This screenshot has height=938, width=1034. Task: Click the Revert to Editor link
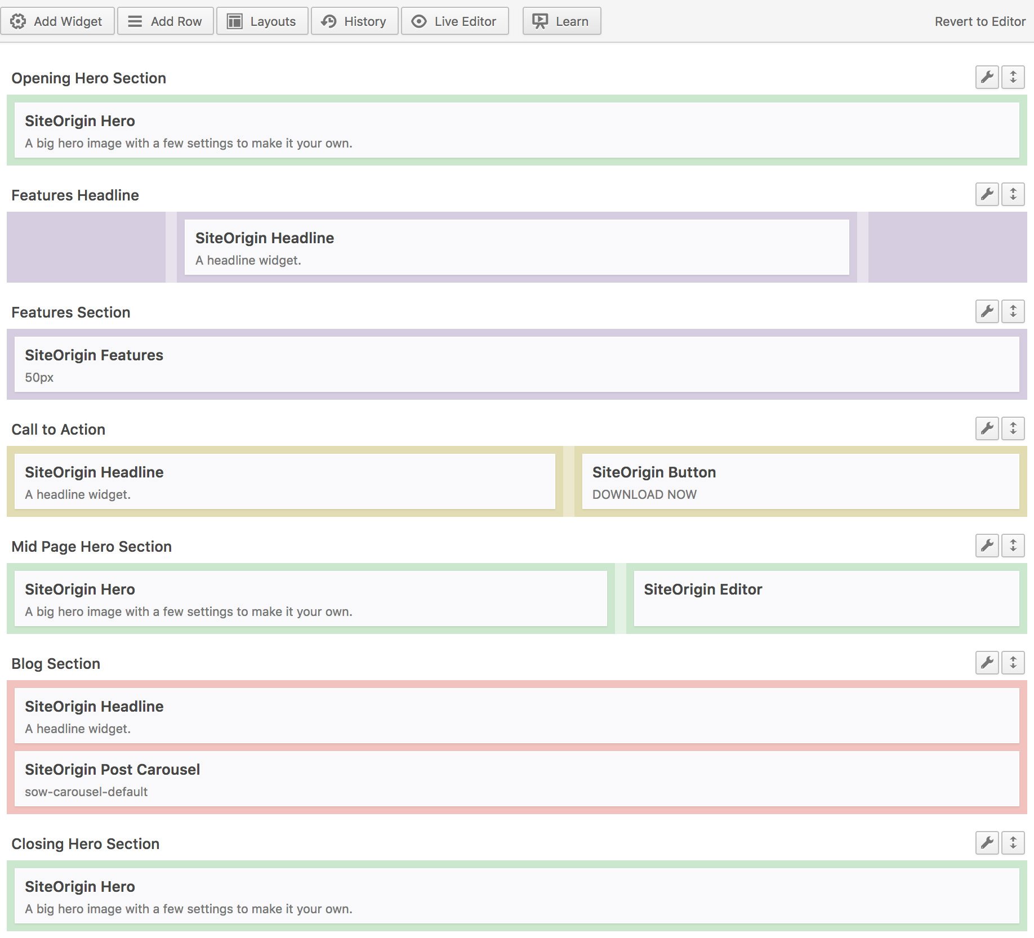tap(979, 21)
